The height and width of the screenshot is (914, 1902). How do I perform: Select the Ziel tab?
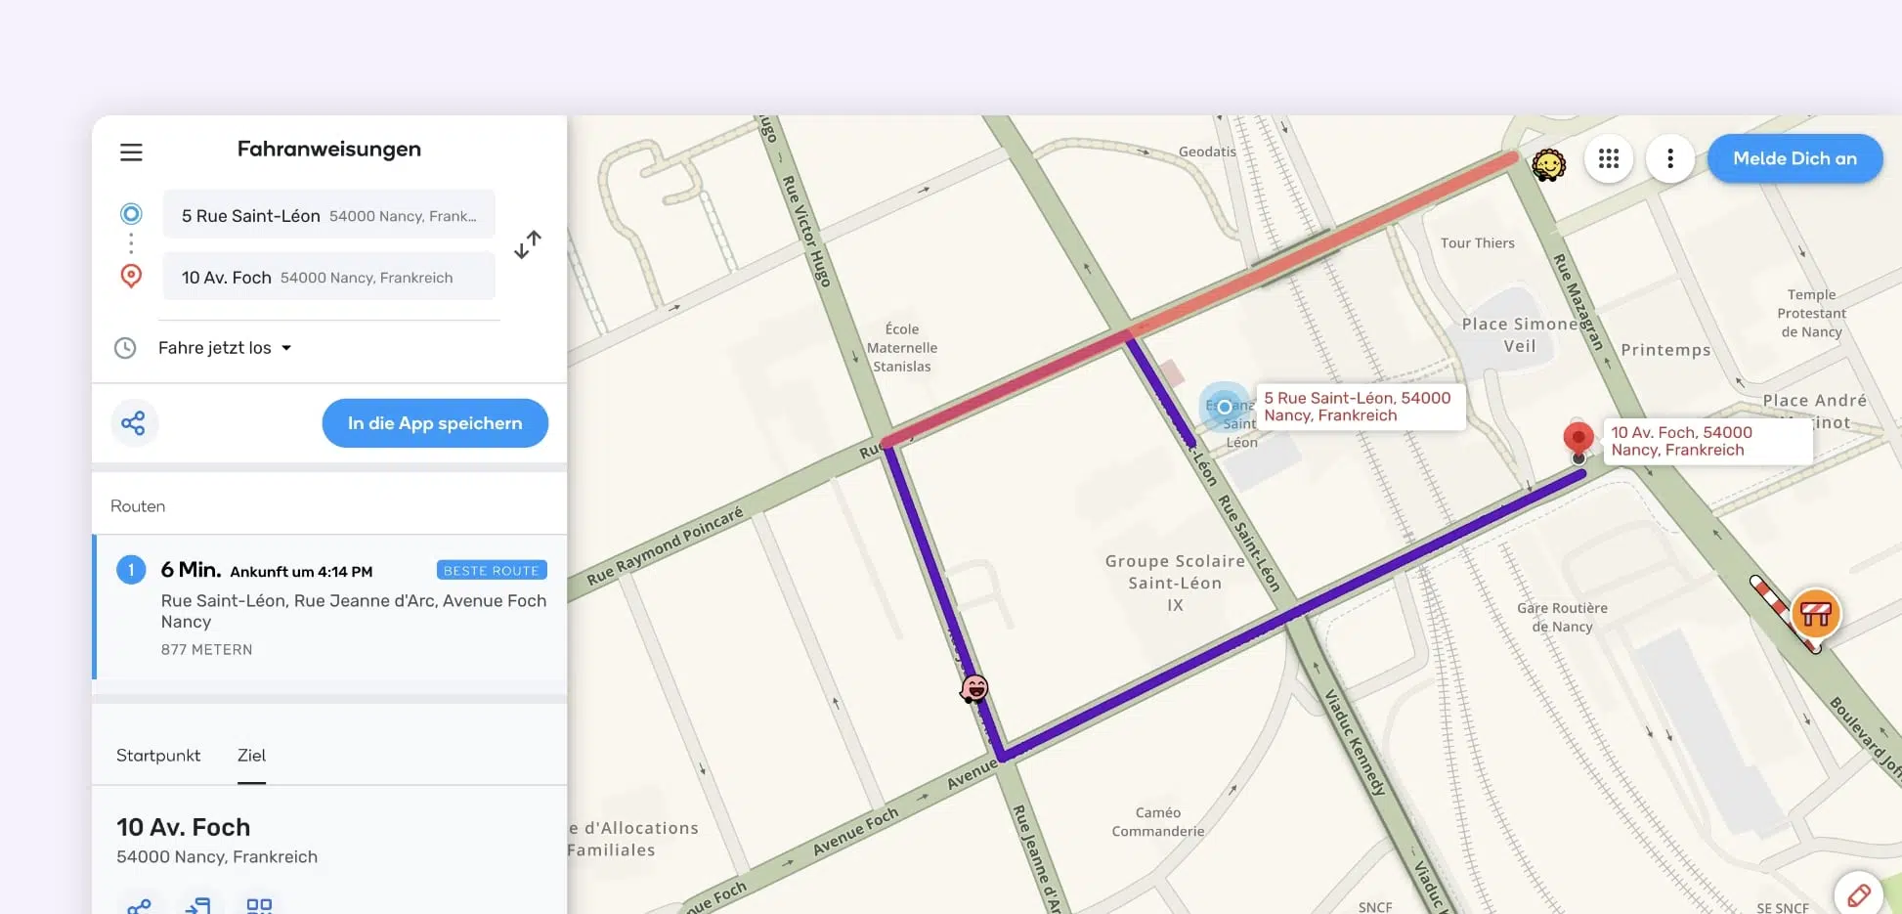(x=251, y=756)
